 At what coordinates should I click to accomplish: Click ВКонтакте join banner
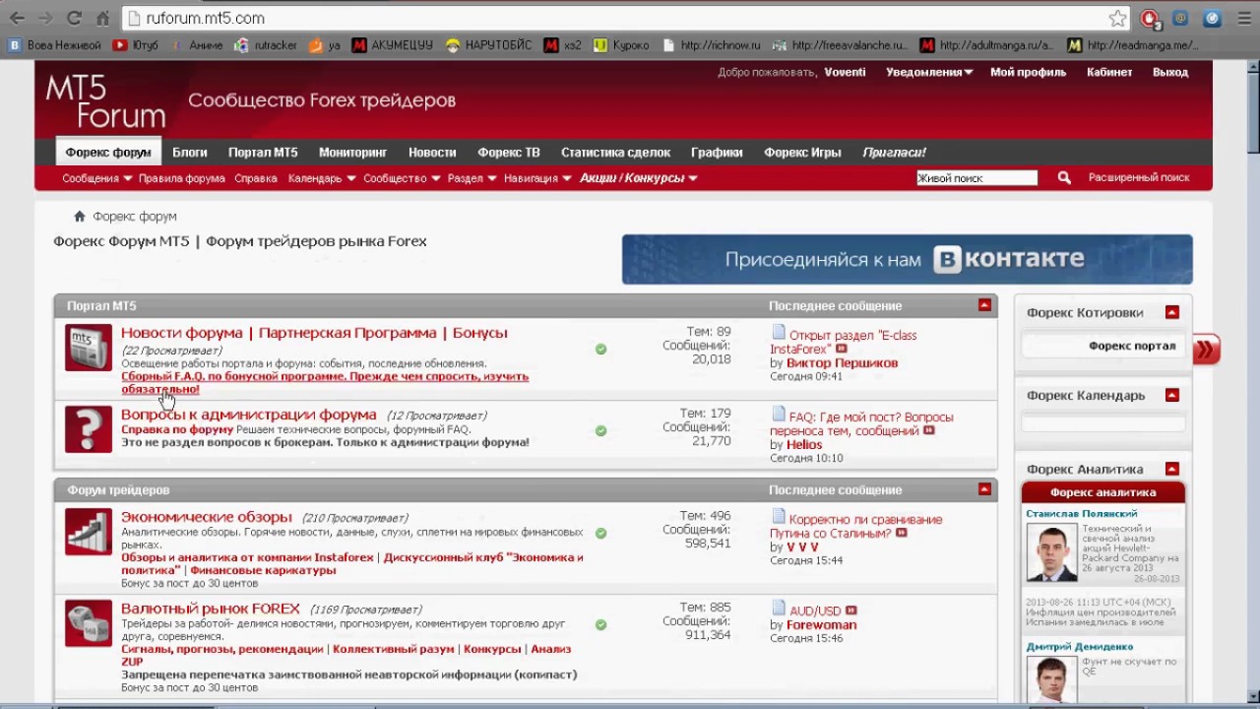[907, 259]
